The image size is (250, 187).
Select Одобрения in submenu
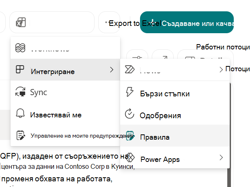point(175,115)
